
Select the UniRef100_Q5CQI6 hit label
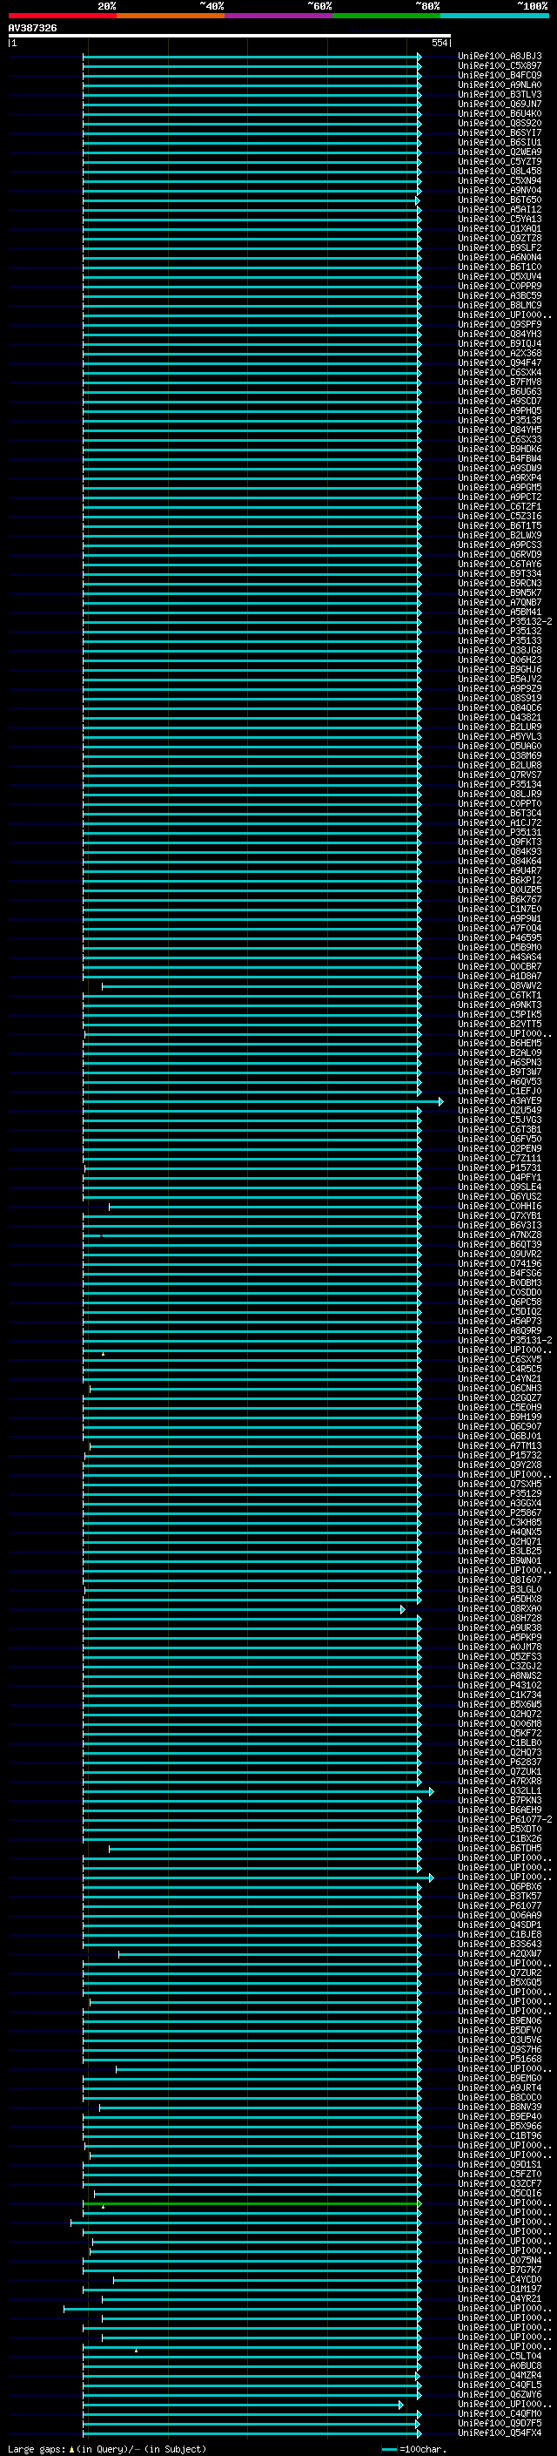[500, 2194]
